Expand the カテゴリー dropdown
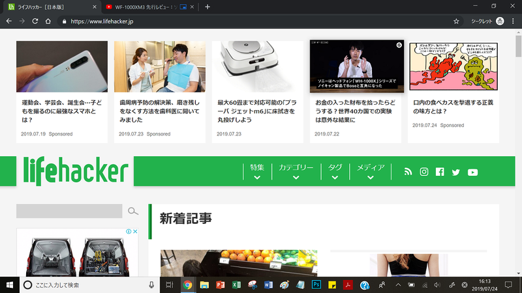This screenshot has width=522, height=293. [296, 171]
